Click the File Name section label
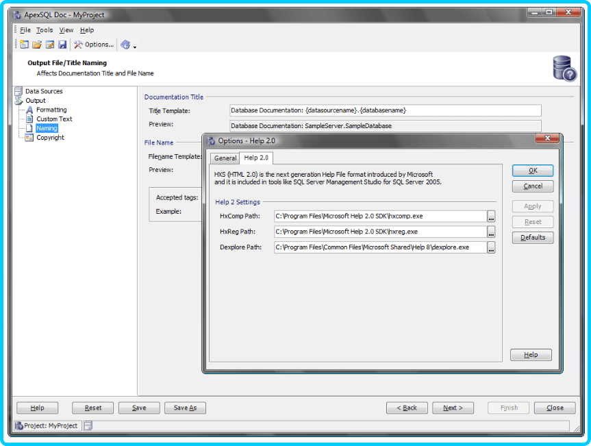The image size is (591, 446). (x=159, y=143)
